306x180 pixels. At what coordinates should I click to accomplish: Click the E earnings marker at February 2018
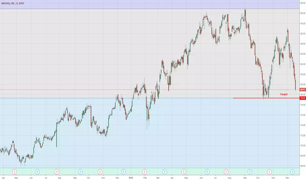pyautogui.click(x=144, y=171)
